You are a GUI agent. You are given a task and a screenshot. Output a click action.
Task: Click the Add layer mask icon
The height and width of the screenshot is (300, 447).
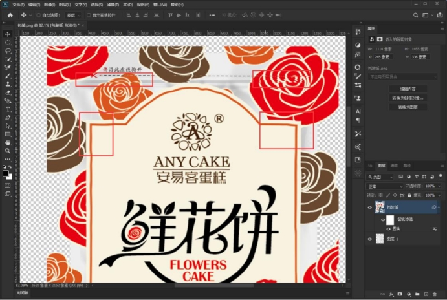tap(400, 294)
